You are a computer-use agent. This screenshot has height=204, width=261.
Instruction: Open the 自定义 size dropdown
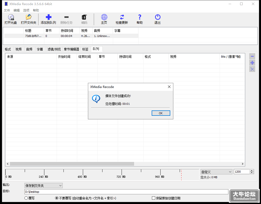[x=216, y=172]
